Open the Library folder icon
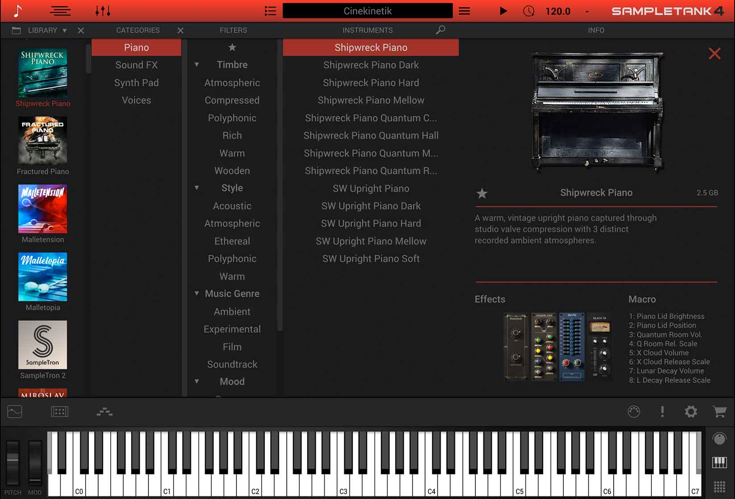Viewport: 735px width, 499px height. click(17, 30)
